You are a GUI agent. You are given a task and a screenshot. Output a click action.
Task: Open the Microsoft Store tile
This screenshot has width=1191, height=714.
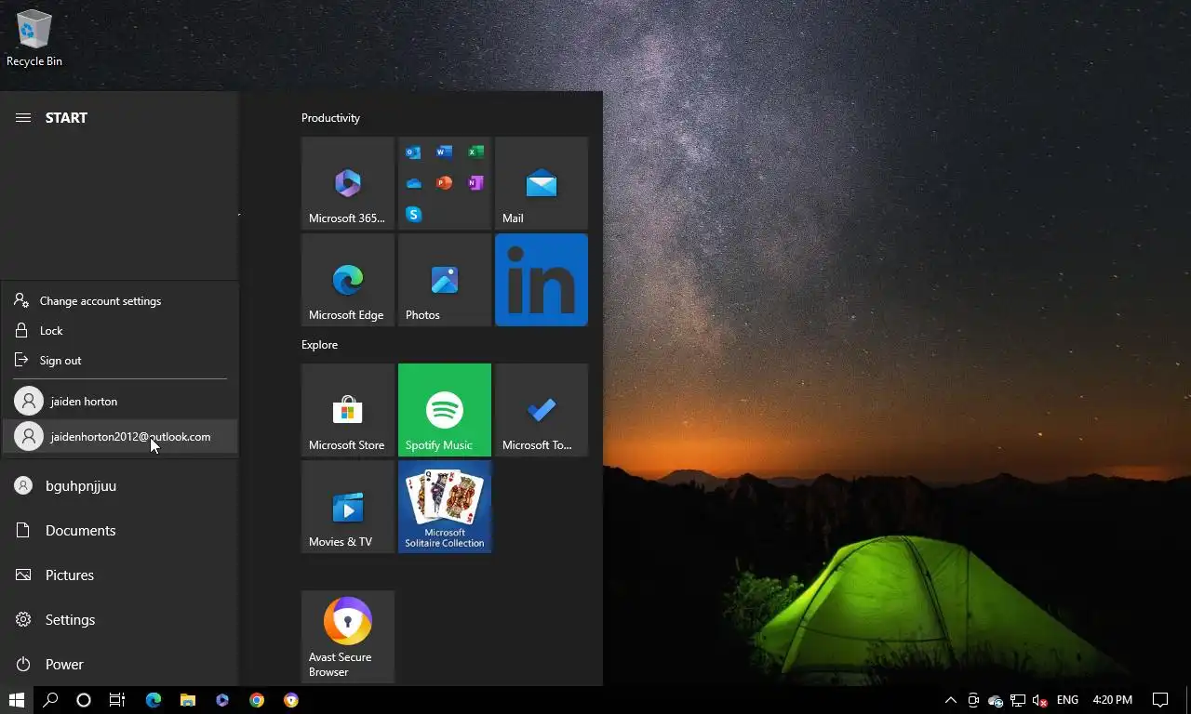point(348,410)
